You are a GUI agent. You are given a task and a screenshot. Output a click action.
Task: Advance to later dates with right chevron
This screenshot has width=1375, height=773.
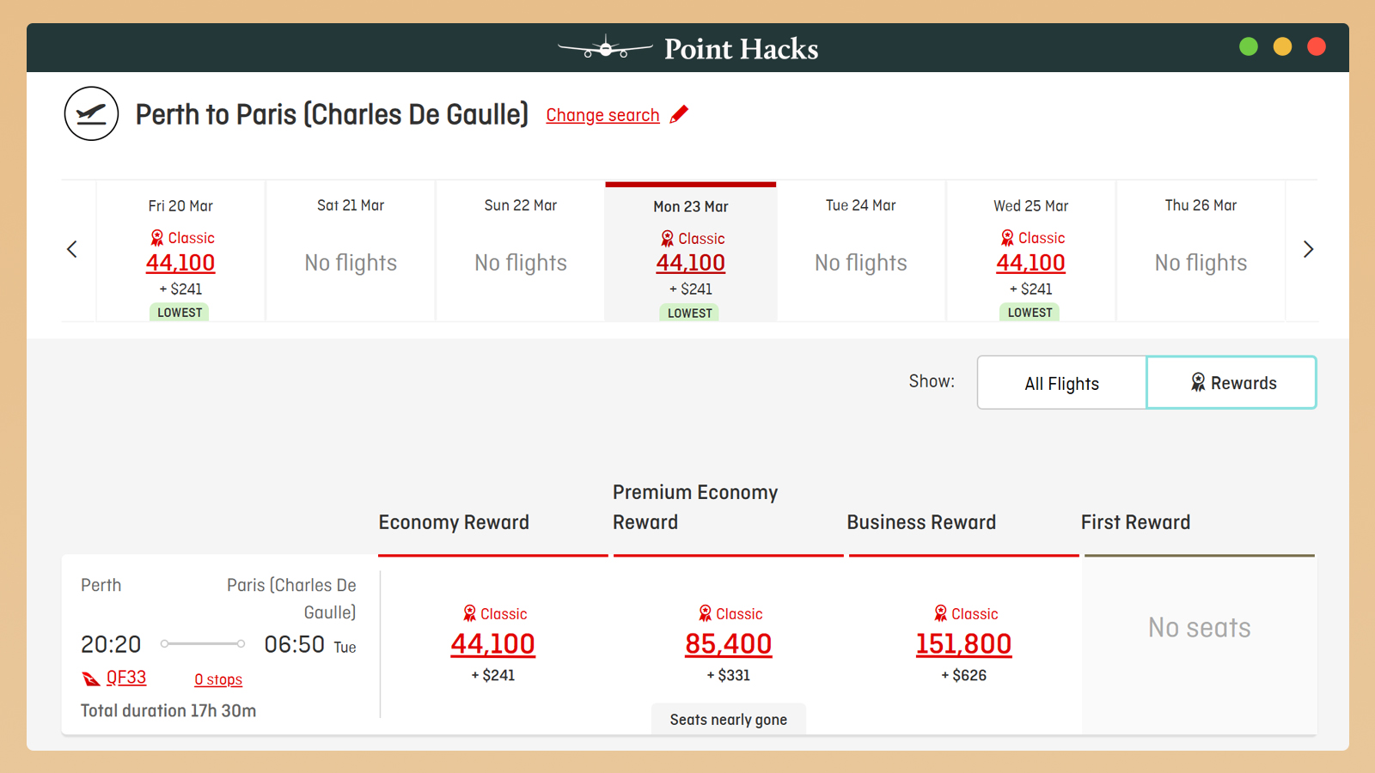[x=1308, y=249]
